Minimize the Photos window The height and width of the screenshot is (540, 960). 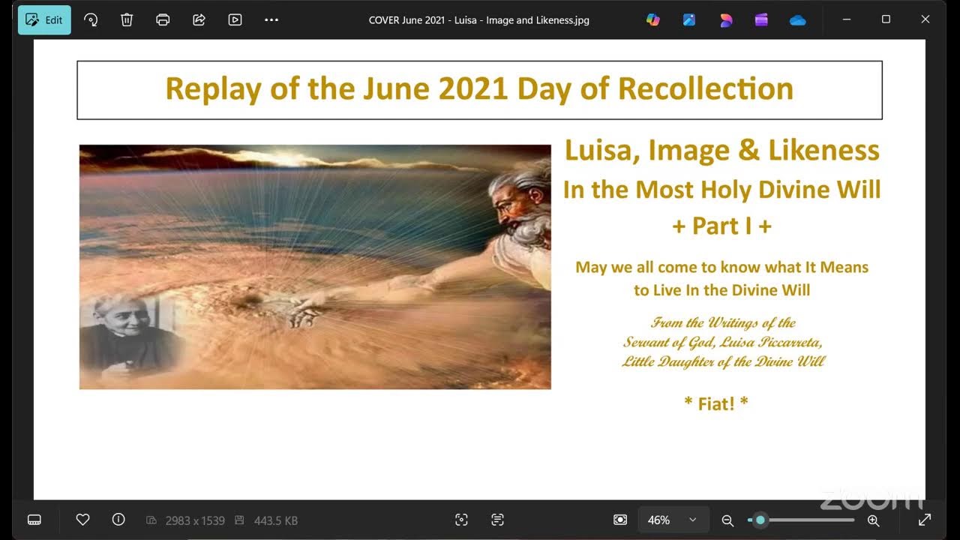click(x=846, y=19)
